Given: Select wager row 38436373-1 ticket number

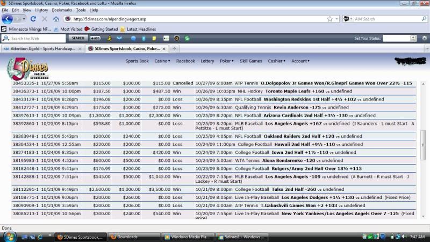Looking at the screenshot, I should click(x=25, y=91).
